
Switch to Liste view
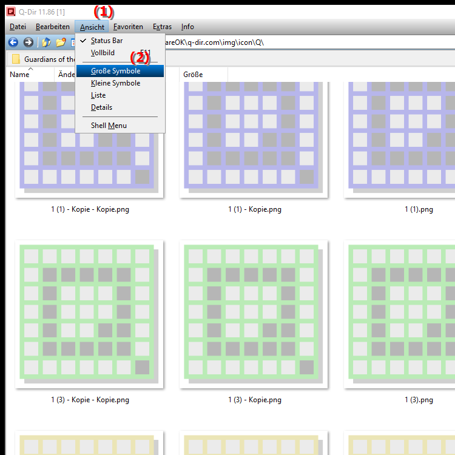[x=120, y=95]
